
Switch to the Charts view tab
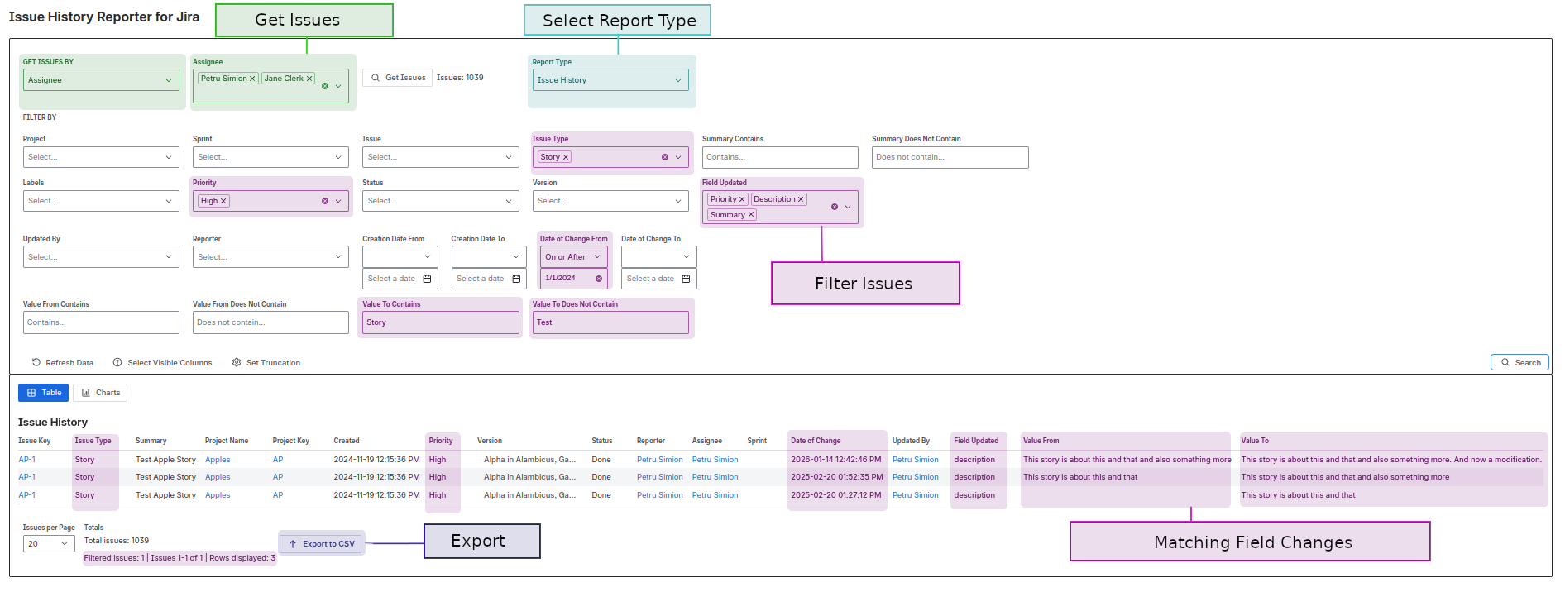click(x=100, y=393)
